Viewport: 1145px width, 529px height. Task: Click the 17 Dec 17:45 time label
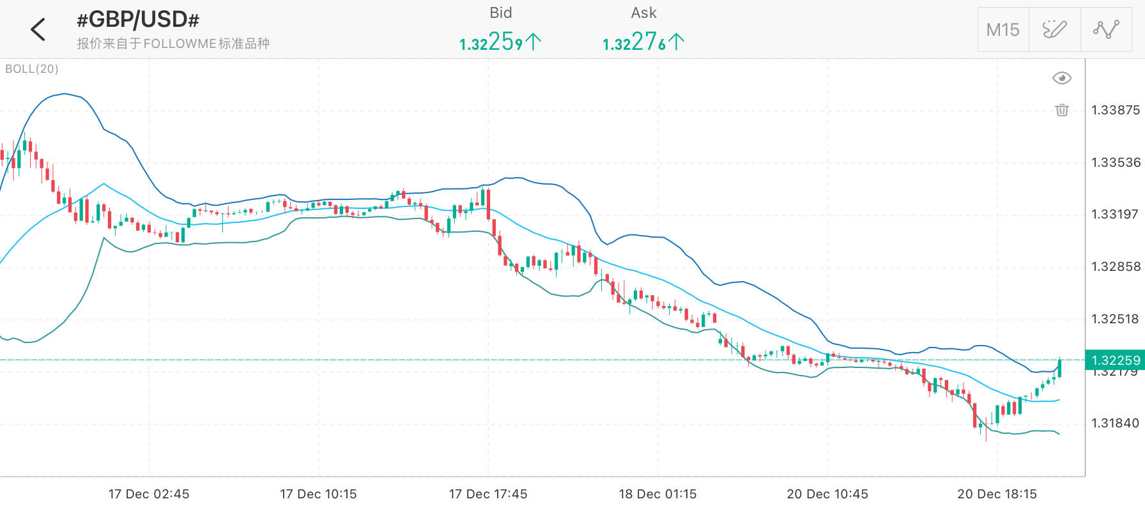pyautogui.click(x=488, y=494)
